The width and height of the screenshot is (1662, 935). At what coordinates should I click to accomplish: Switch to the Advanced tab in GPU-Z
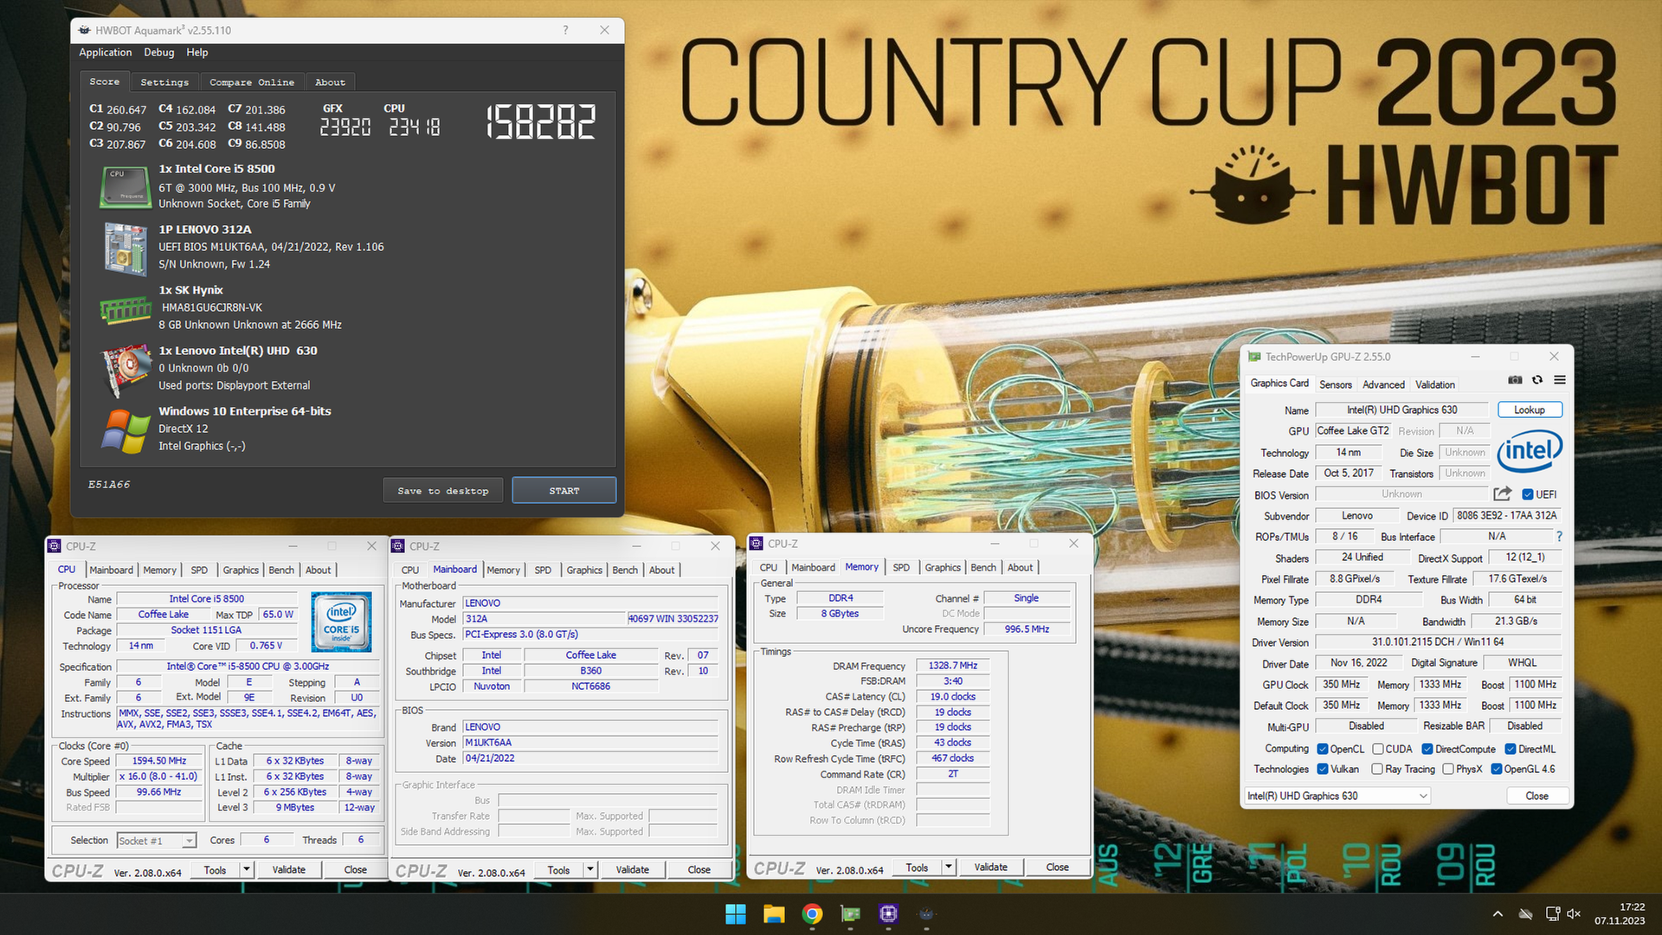pyautogui.click(x=1383, y=384)
